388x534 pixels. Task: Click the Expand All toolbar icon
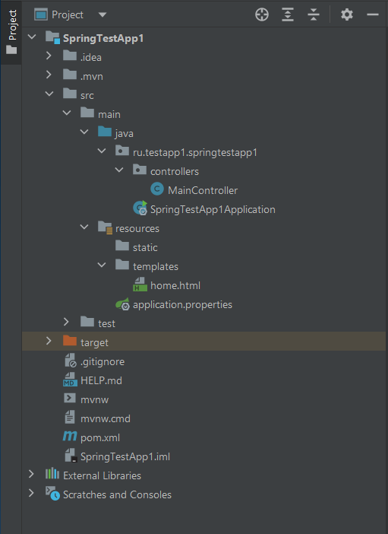tap(288, 14)
